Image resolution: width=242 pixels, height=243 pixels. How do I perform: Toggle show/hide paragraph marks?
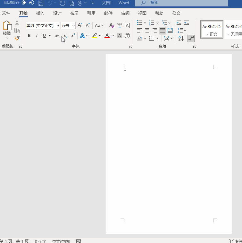coord(191,38)
